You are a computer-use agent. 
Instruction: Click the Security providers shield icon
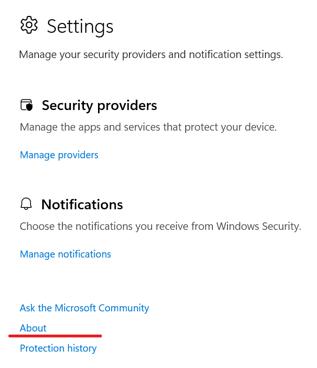pyautogui.click(x=27, y=105)
